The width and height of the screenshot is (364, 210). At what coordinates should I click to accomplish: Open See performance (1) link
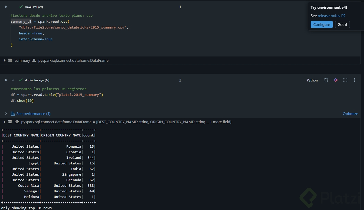(33, 114)
